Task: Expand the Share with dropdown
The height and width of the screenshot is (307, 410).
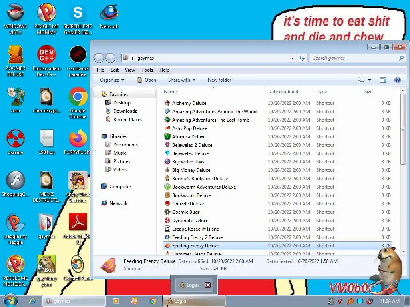Action: tap(182, 80)
